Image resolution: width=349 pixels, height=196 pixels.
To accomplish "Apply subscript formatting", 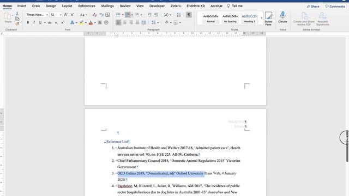I will [x=56, y=22].
